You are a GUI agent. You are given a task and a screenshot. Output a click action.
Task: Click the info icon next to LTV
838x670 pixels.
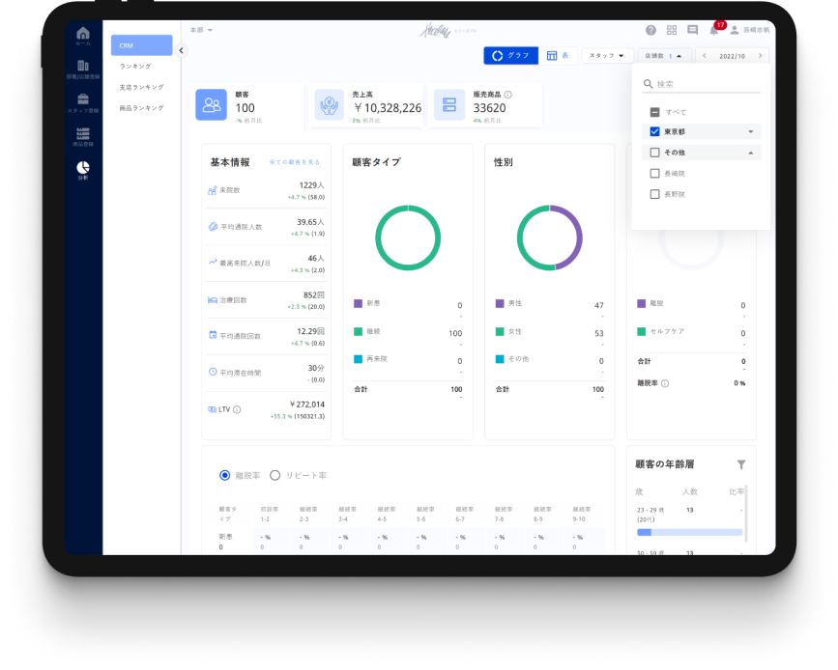[237, 409]
